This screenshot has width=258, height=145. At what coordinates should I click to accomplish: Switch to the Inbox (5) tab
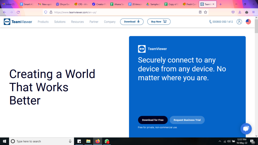point(9,4)
